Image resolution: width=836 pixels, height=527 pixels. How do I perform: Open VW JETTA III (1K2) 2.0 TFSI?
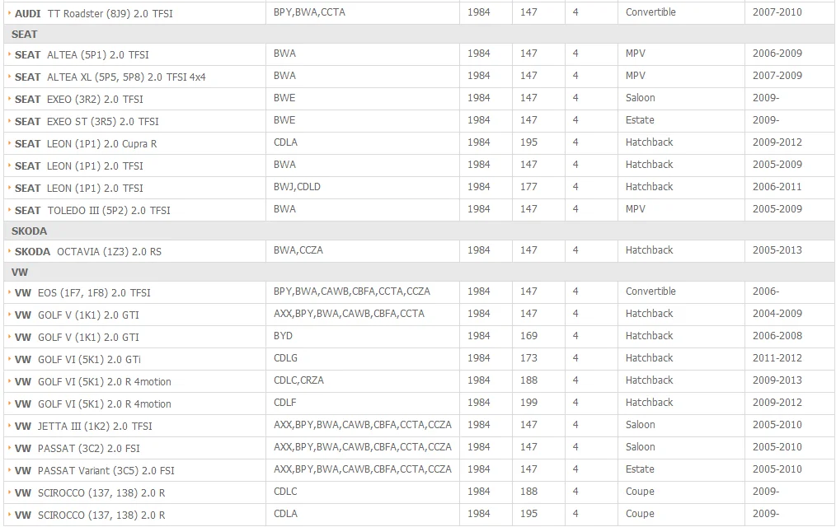84,427
